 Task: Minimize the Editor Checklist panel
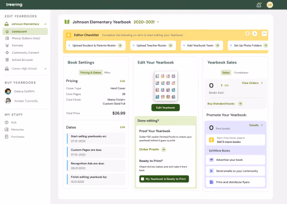[264, 33]
